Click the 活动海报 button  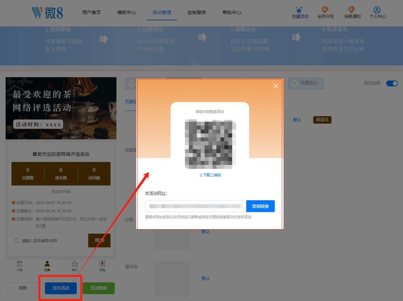tap(99, 288)
